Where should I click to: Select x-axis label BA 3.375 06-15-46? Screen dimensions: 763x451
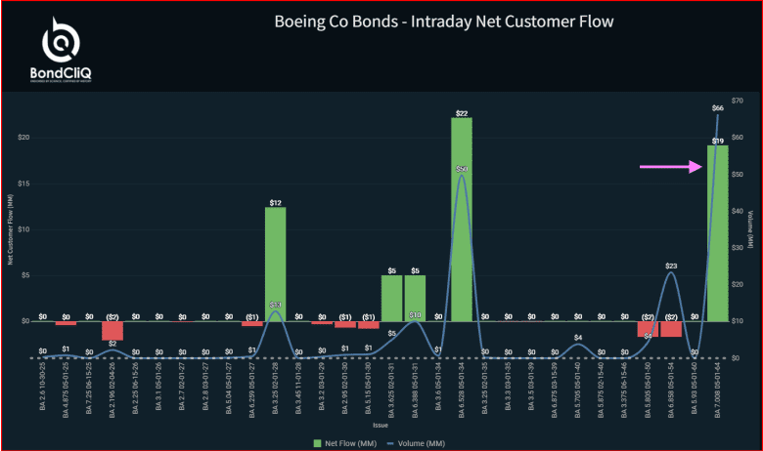pyautogui.click(x=624, y=389)
